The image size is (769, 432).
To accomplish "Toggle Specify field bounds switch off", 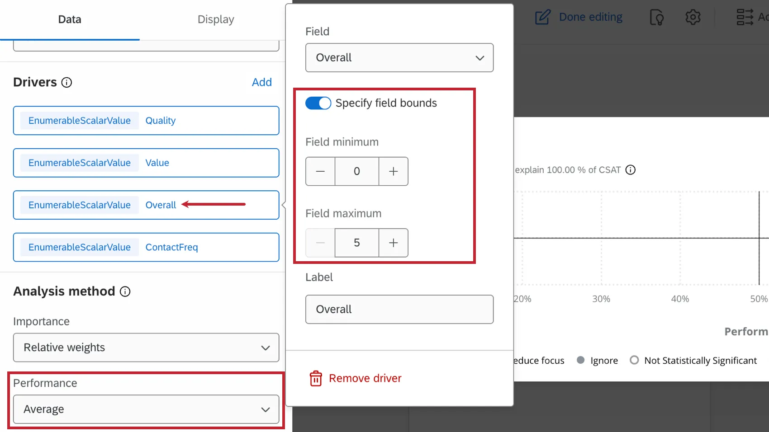I will point(318,103).
